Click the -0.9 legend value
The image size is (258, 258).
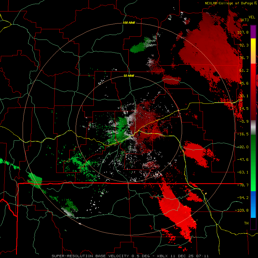pyautogui.click(x=244, y=122)
